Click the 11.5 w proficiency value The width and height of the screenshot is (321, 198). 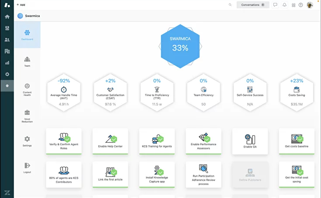coord(157,104)
